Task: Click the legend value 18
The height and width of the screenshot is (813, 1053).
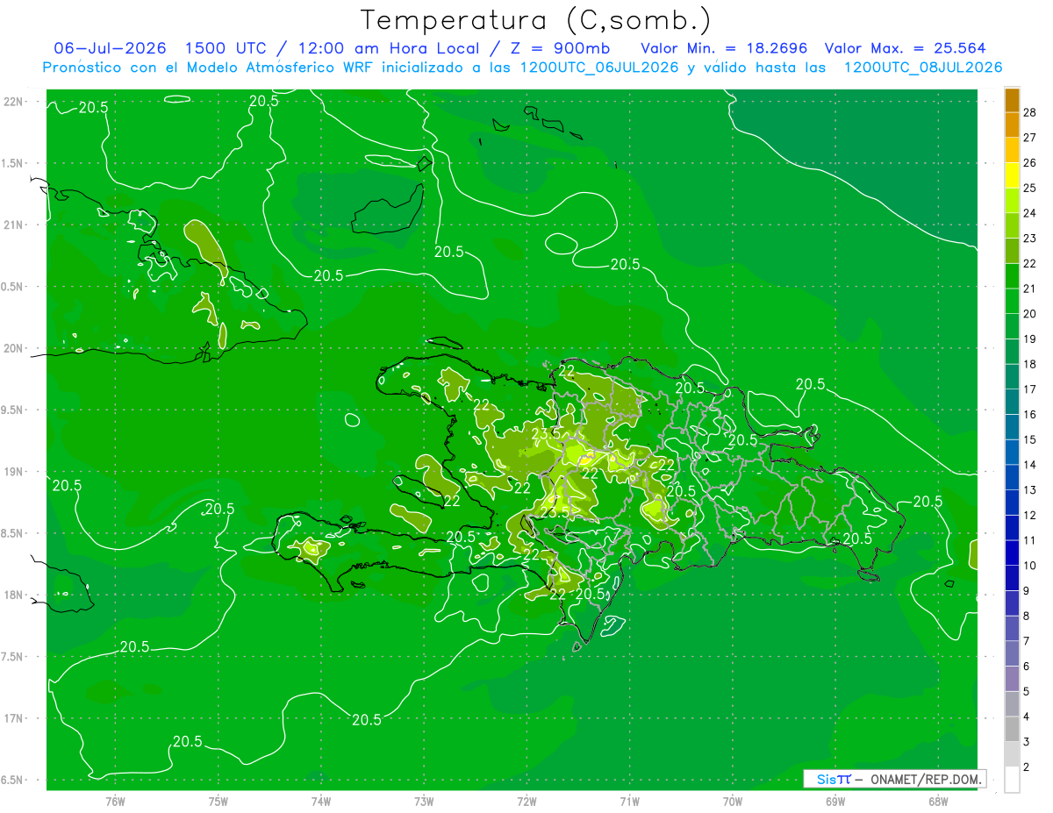Action: 1029,364
